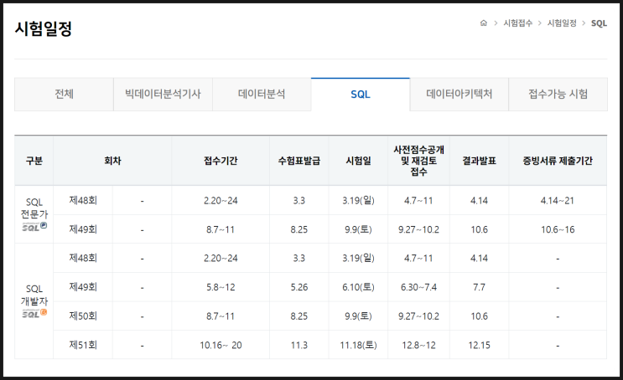623x380 pixels.
Task: Select the SQL tab
Action: (361, 95)
